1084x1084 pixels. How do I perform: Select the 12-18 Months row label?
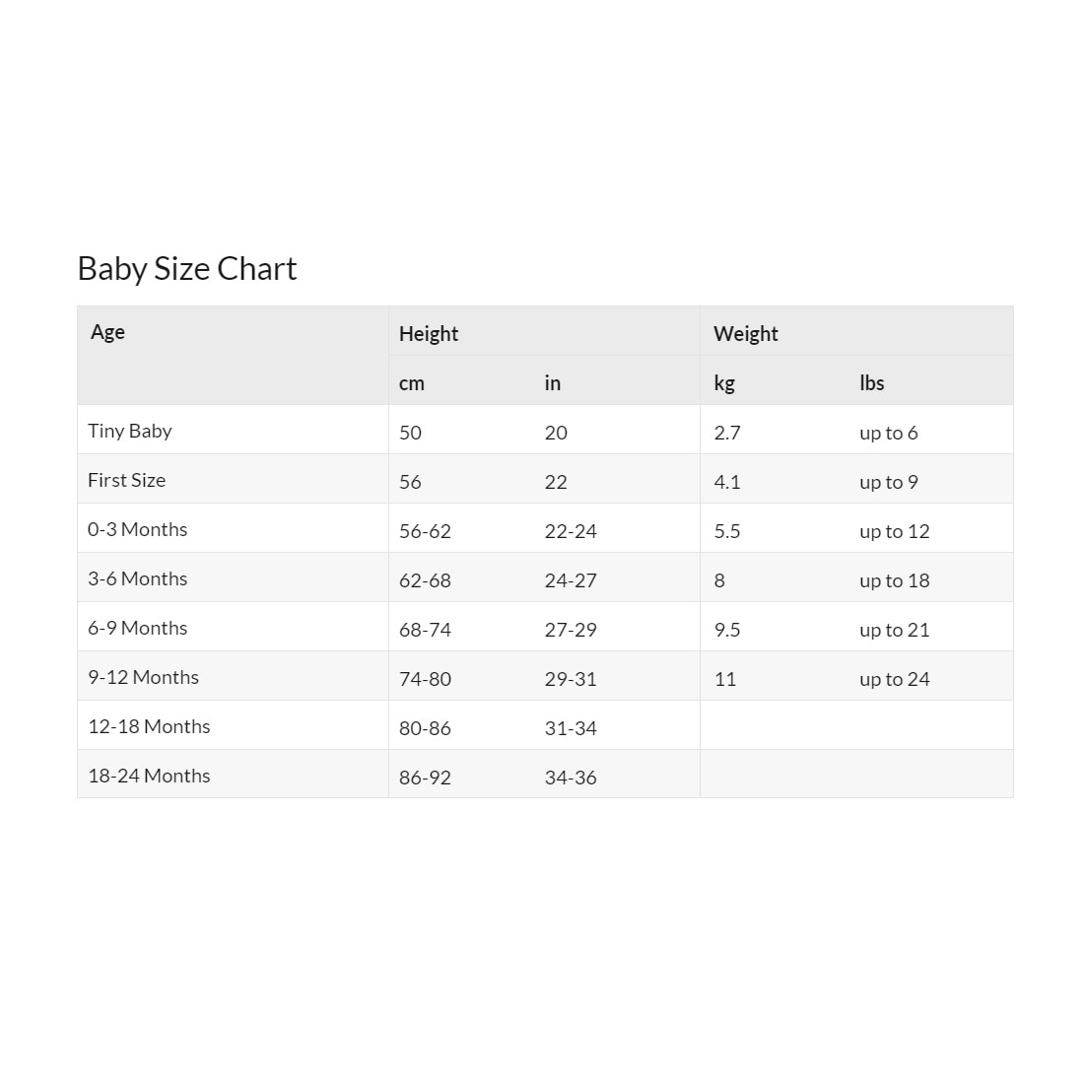[x=149, y=726]
